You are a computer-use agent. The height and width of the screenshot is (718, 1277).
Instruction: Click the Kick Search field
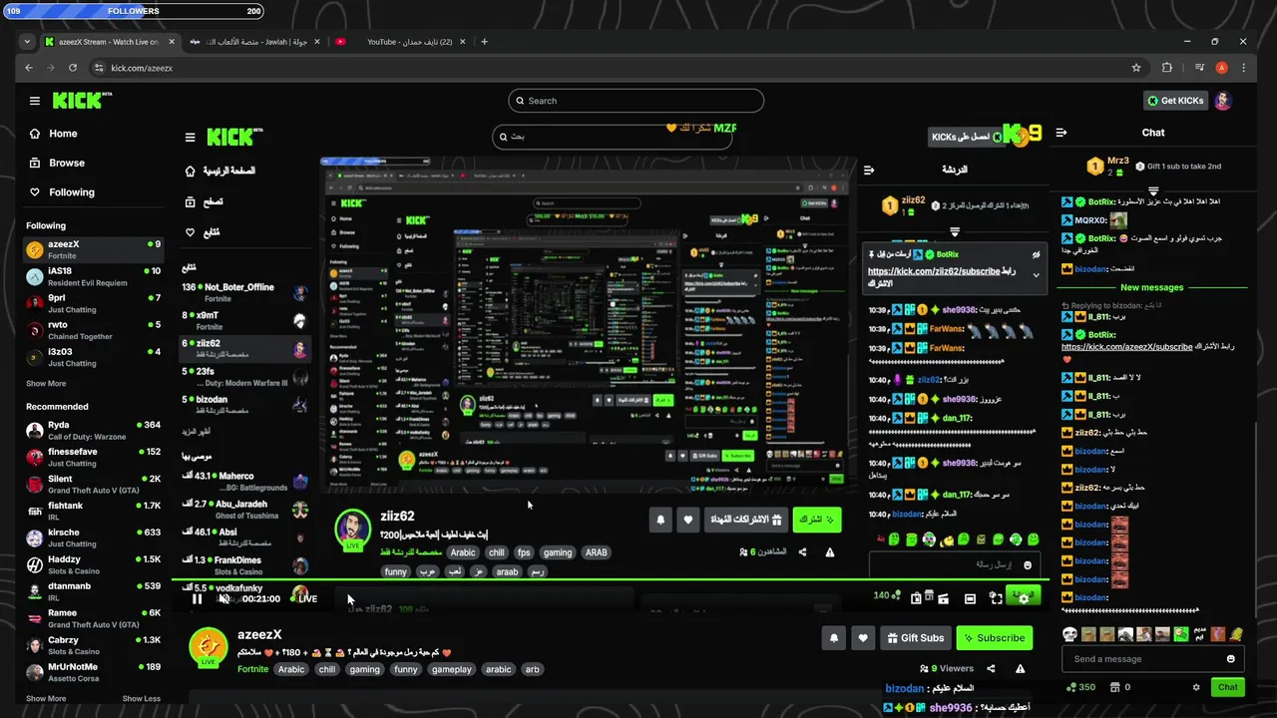(636, 101)
